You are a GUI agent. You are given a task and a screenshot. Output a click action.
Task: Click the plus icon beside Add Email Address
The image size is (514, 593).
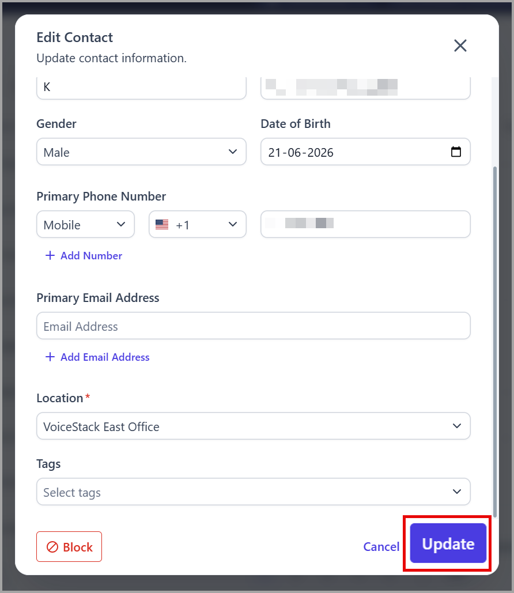pyautogui.click(x=50, y=357)
